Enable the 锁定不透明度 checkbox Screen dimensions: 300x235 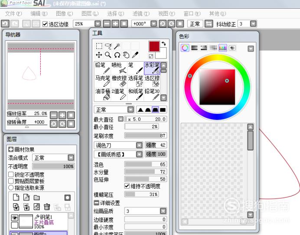click(x=11, y=174)
